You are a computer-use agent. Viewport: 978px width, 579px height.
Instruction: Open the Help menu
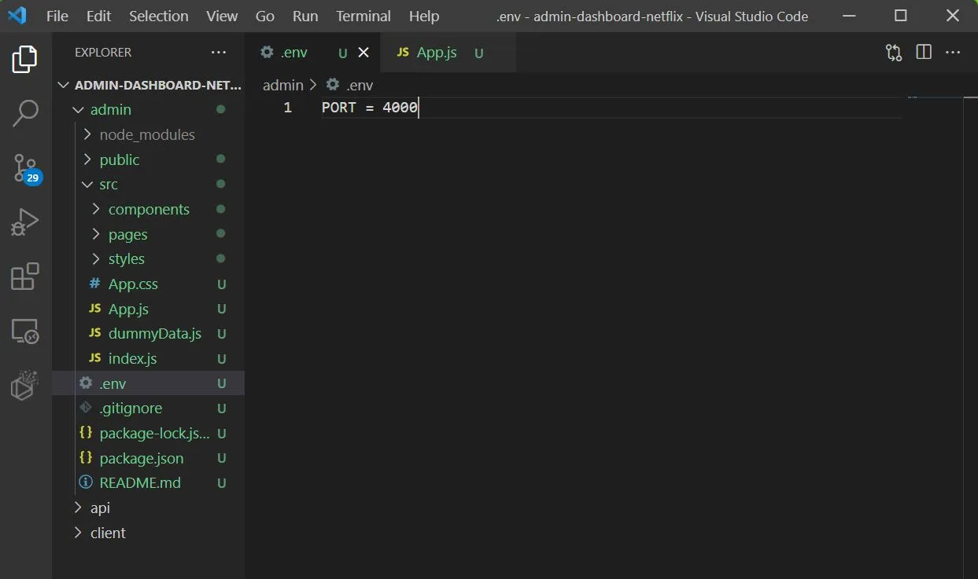pyautogui.click(x=424, y=16)
